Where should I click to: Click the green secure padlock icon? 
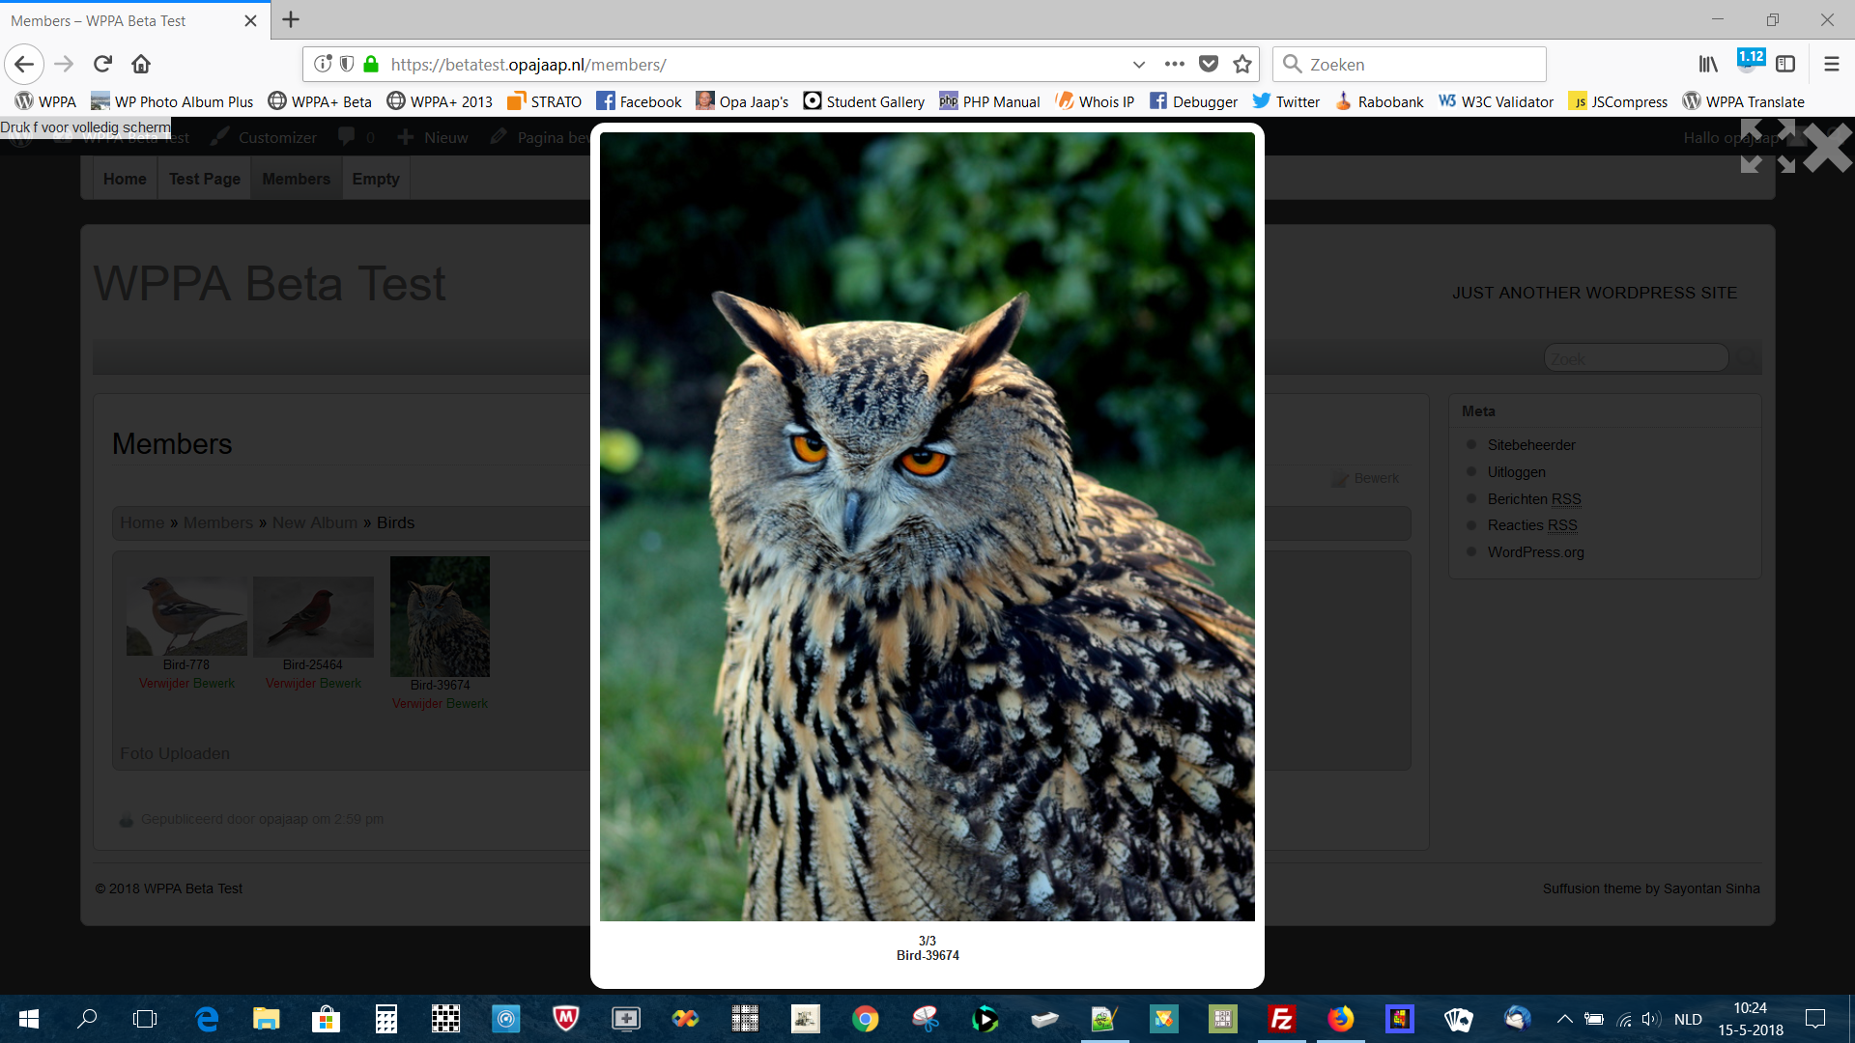coord(371,64)
